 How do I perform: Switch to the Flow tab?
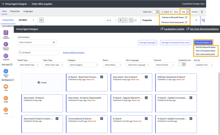pyautogui.click(x=4, y=11)
